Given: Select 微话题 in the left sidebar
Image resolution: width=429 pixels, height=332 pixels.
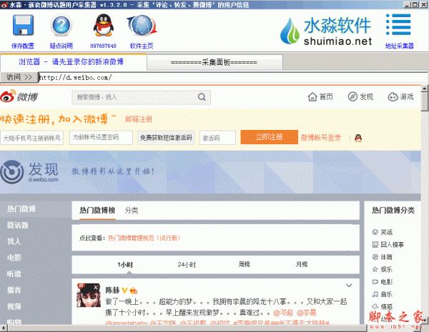Looking at the screenshot, I should coord(18,225).
